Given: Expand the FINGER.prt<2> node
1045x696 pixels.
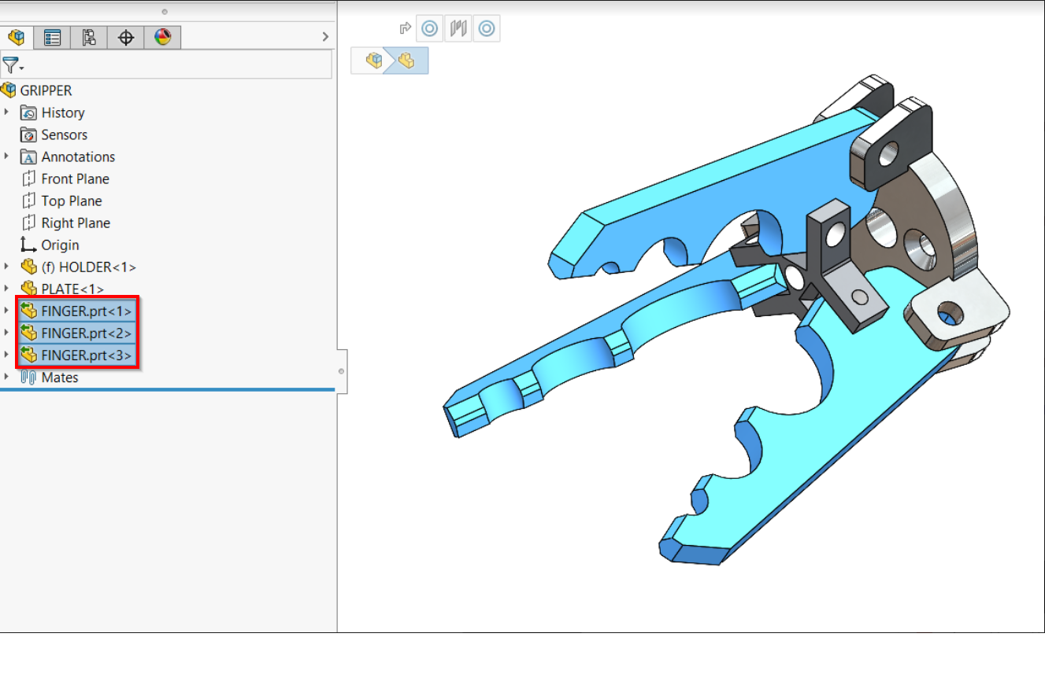Looking at the screenshot, I should pyautogui.click(x=7, y=333).
